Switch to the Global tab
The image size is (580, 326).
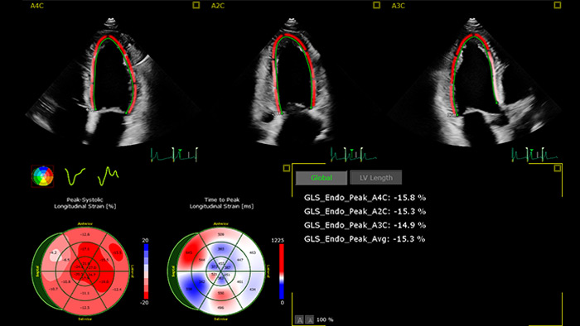tap(321, 178)
